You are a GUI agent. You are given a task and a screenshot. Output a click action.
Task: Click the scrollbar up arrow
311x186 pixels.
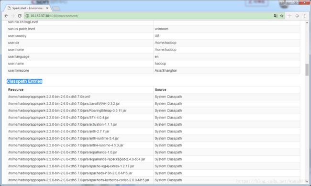tap(307, 23)
